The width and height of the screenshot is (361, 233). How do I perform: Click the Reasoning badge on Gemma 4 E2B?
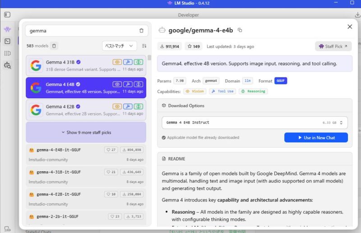click(x=139, y=106)
